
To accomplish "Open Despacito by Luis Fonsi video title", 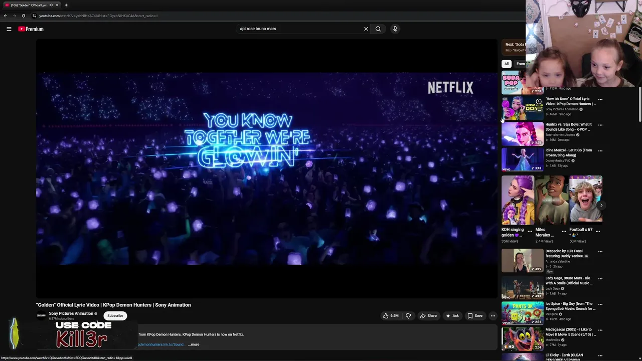I will coord(567,253).
